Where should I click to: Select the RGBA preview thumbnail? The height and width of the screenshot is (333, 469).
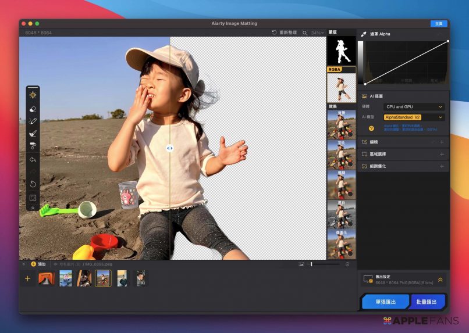coord(341,87)
